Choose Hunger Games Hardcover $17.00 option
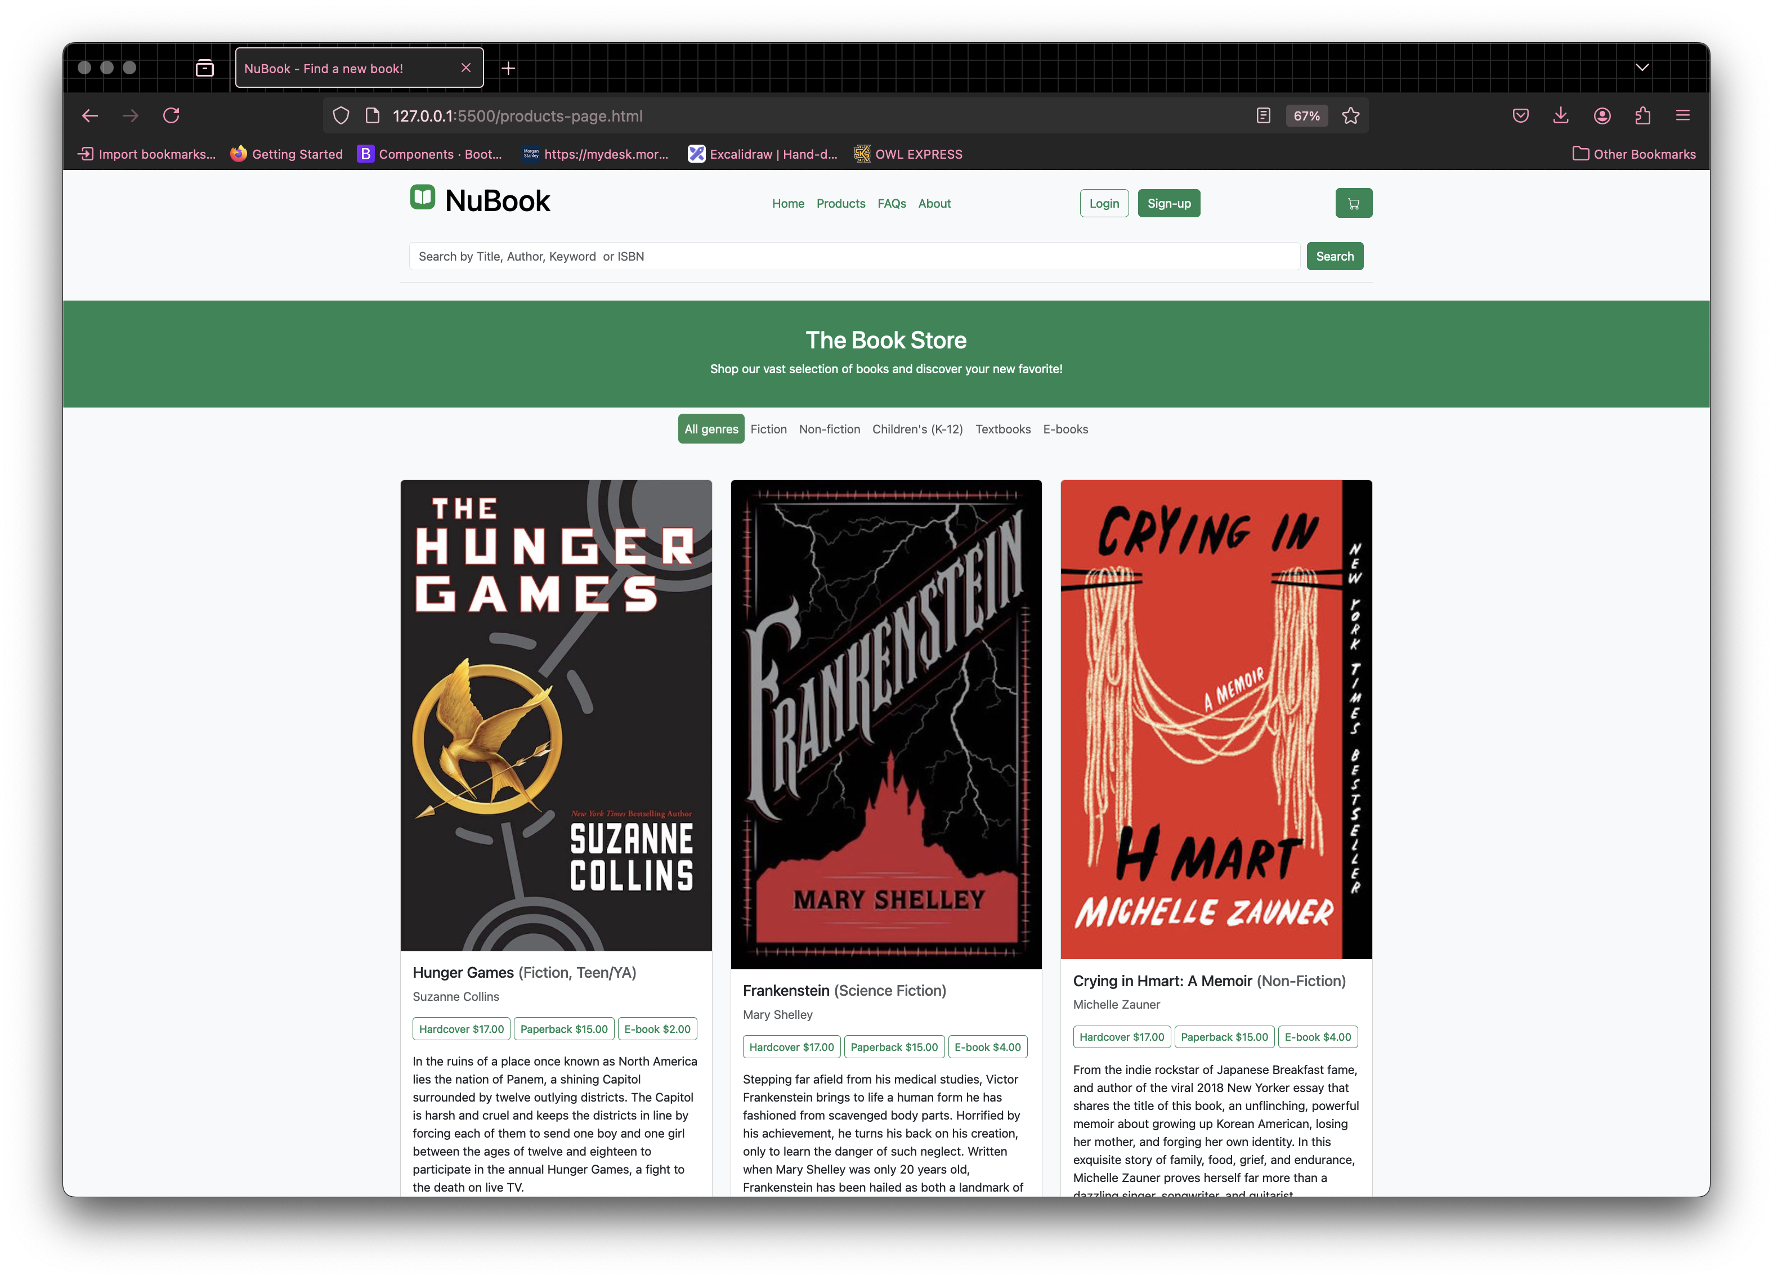 pyautogui.click(x=461, y=1029)
